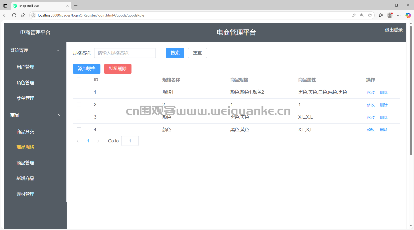Image resolution: width=414 pixels, height=230 pixels.
Task: Open 用户管理 in the sidebar
Action: [x=25, y=67]
